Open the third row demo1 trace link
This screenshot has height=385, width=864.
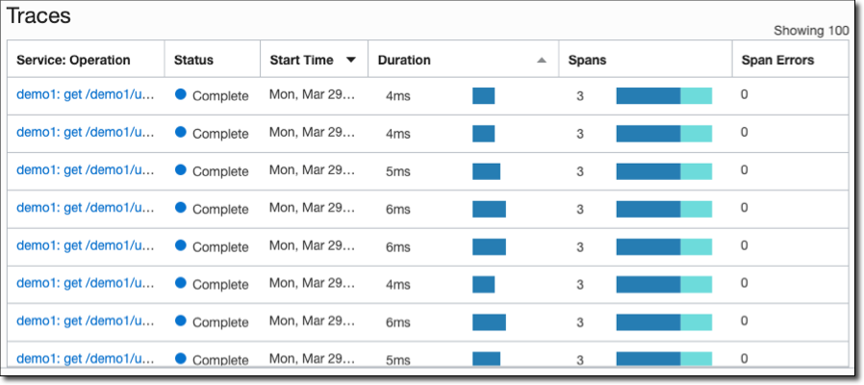(86, 170)
